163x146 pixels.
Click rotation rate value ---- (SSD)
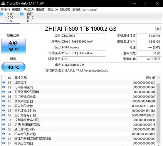tap(149, 47)
